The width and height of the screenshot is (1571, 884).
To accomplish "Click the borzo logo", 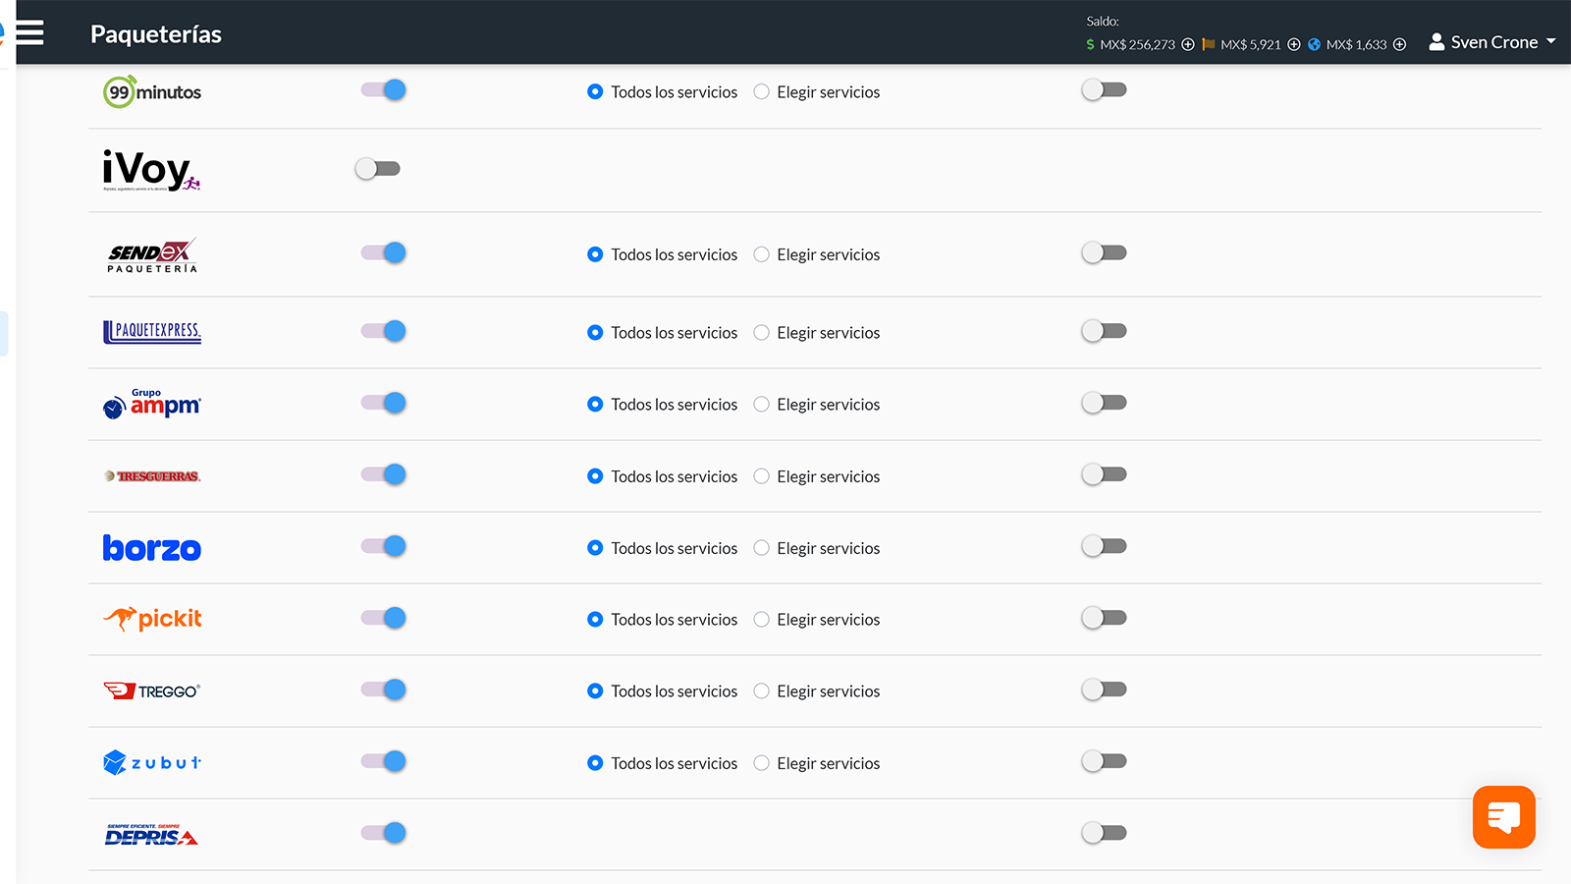I will tap(152, 547).
